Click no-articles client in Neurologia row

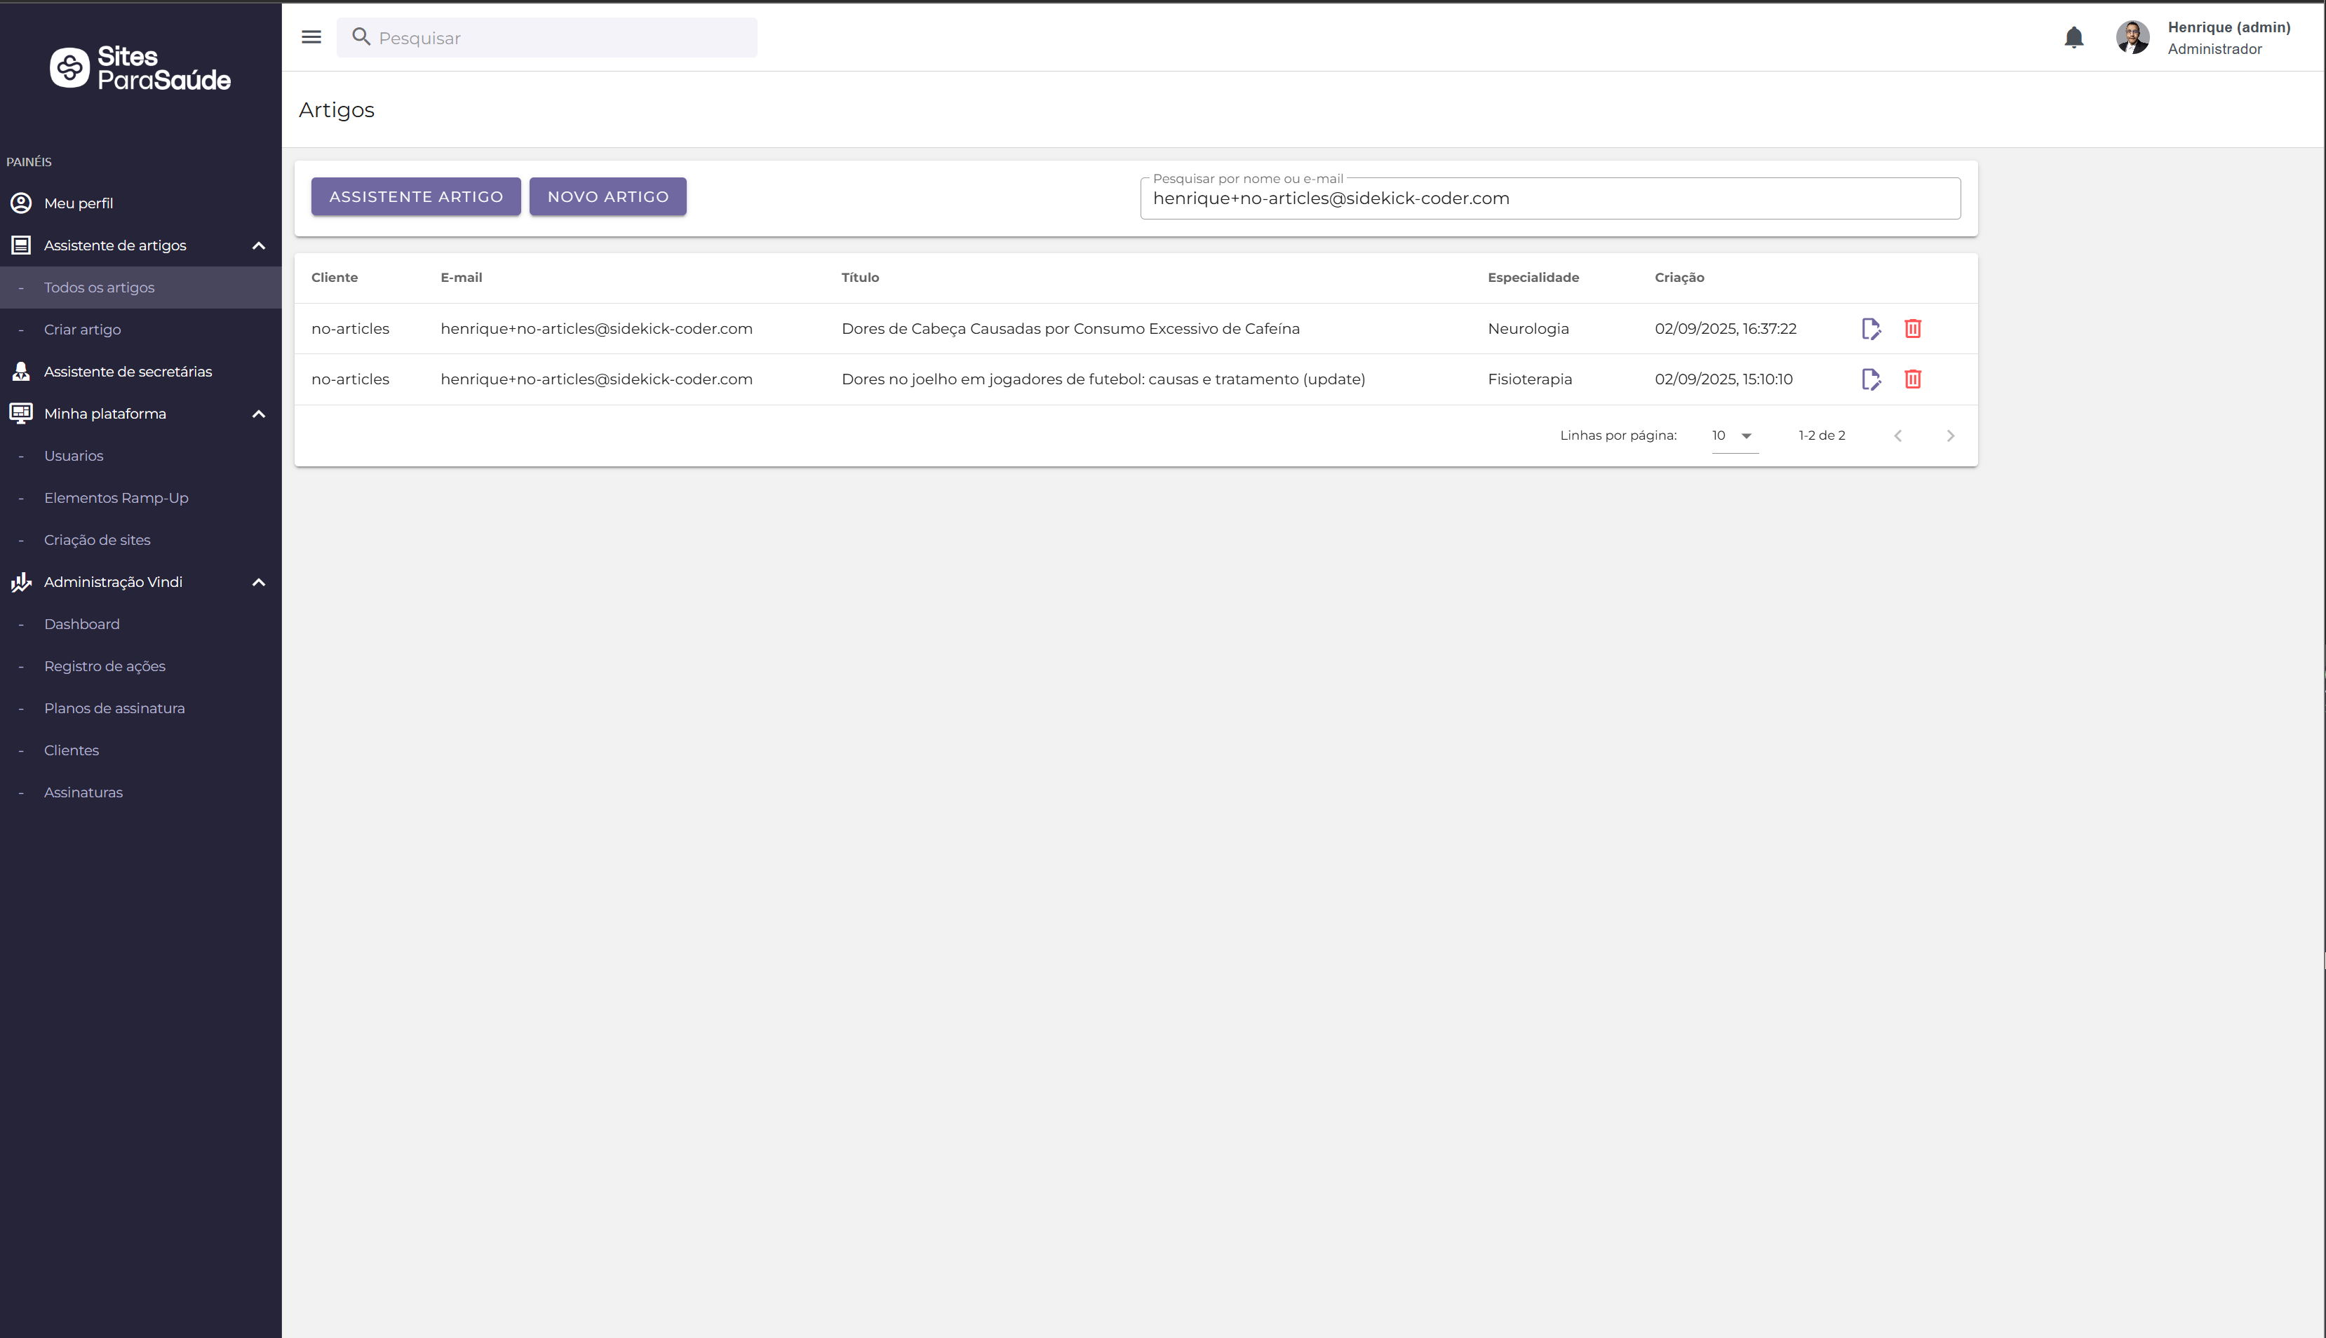tap(350, 329)
